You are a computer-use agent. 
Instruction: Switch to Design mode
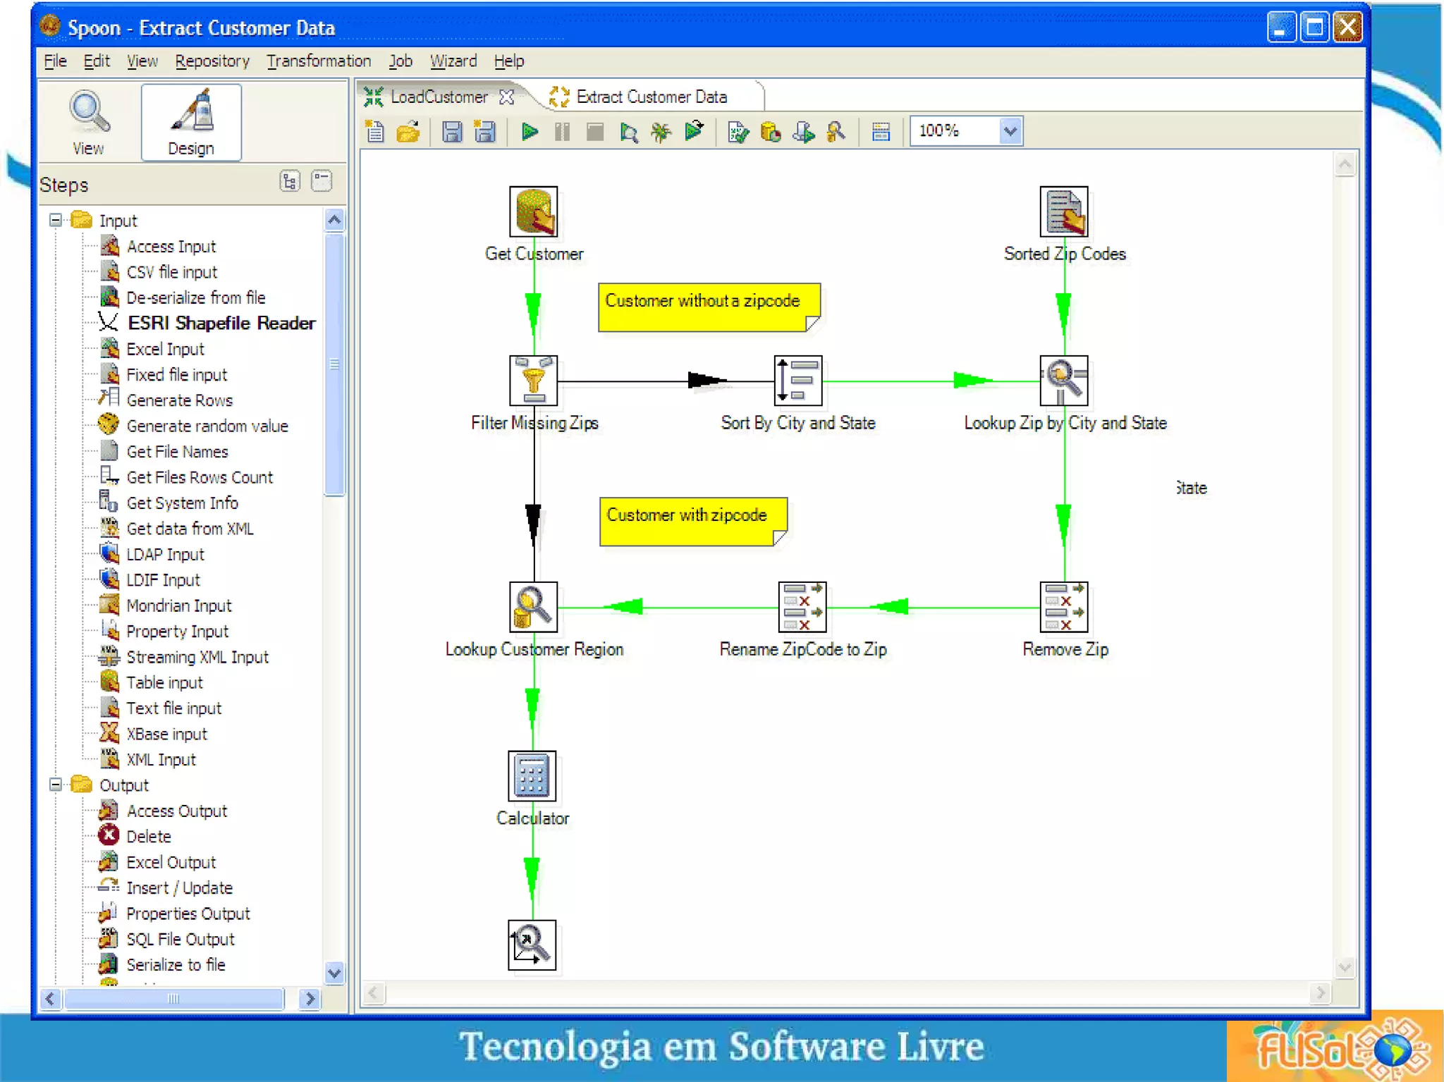click(x=191, y=123)
